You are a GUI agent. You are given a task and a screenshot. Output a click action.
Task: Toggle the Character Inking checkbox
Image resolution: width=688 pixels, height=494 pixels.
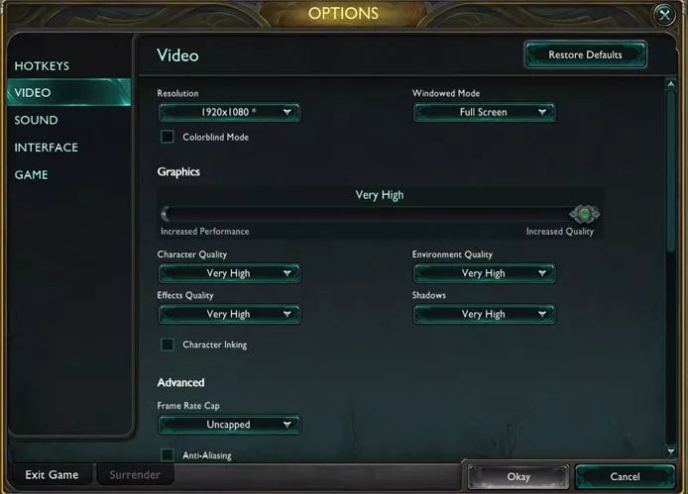168,345
